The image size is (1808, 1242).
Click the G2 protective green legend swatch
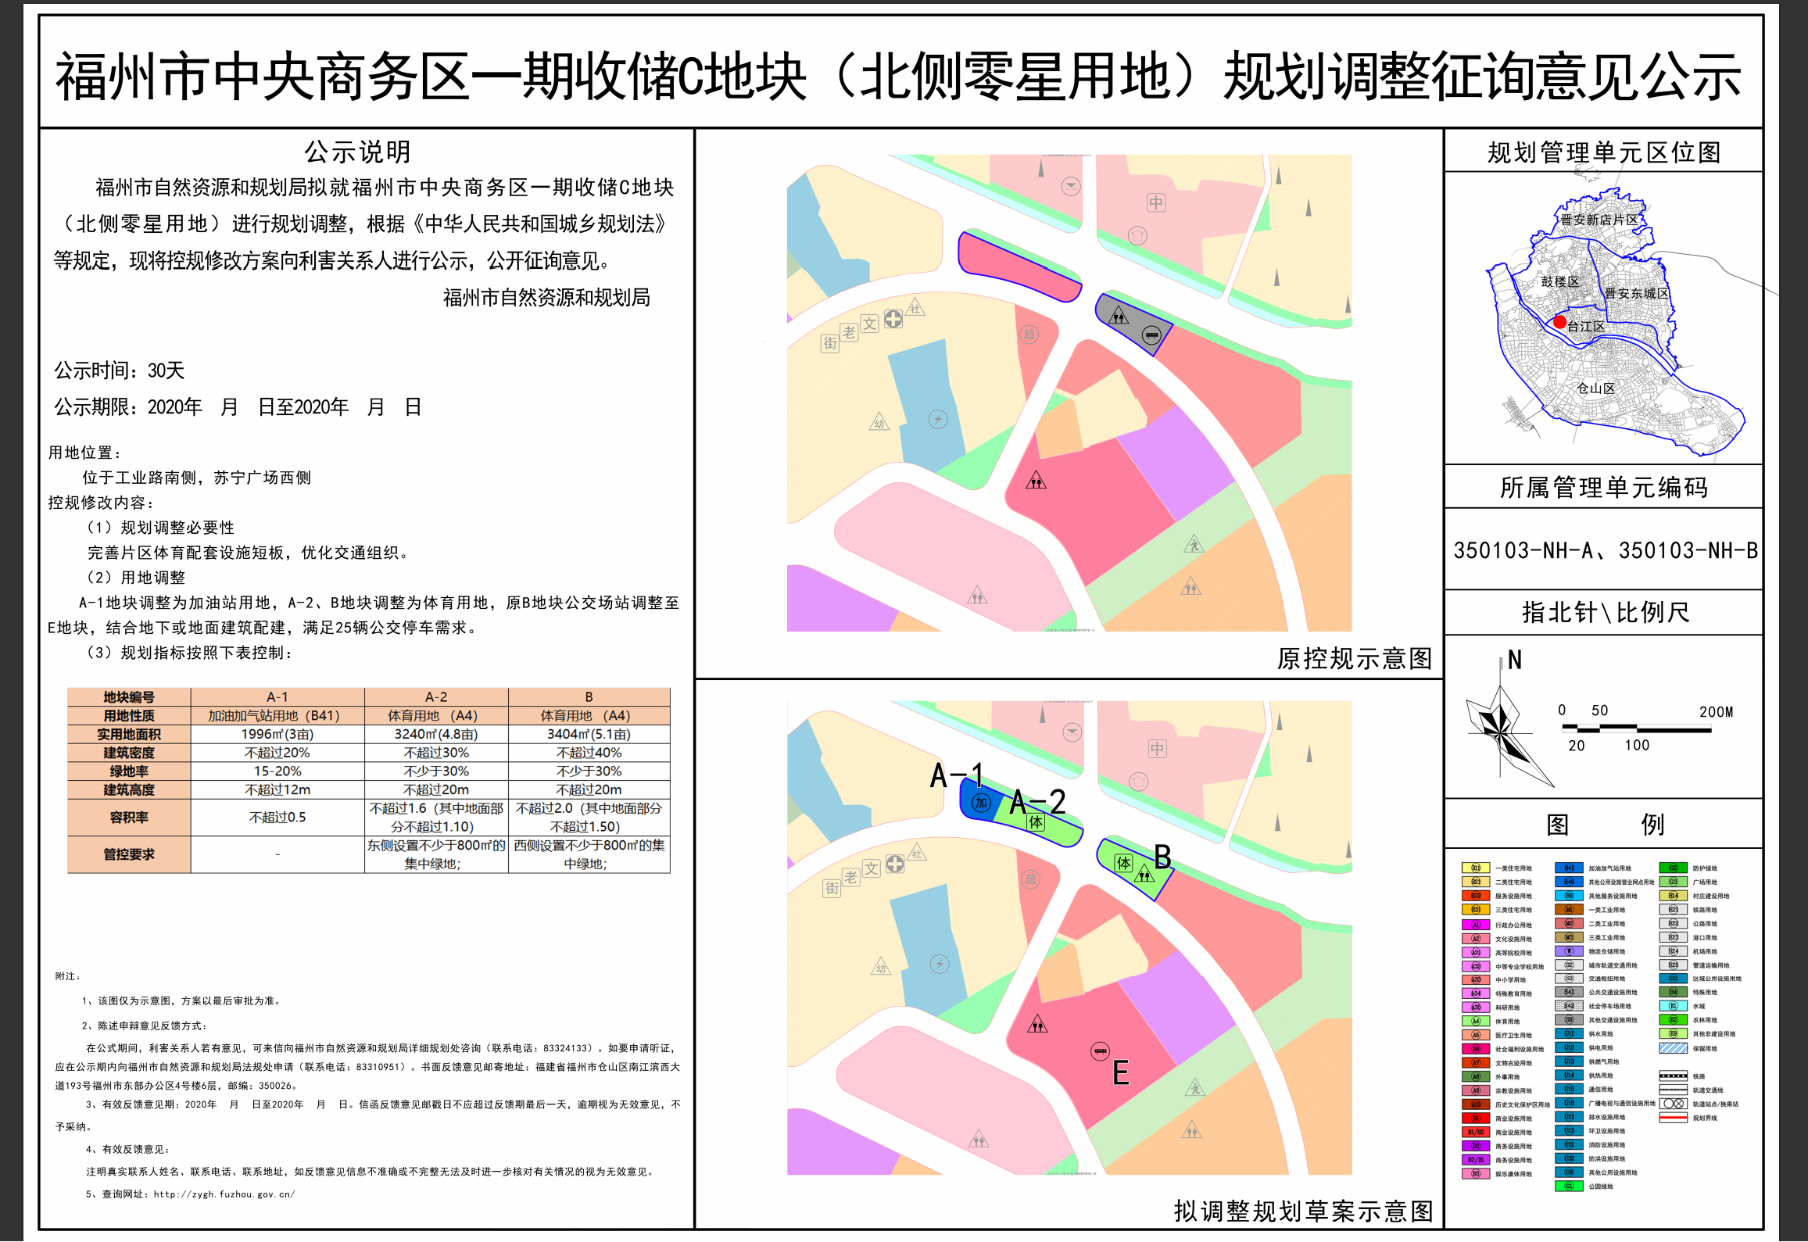click(x=1674, y=868)
